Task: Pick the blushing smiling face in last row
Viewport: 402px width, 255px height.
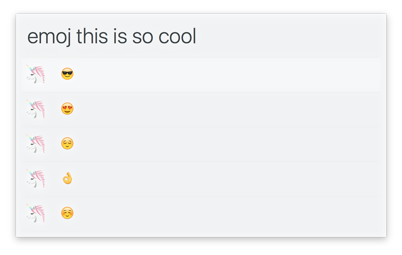Action: pyautogui.click(x=67, y=213)
